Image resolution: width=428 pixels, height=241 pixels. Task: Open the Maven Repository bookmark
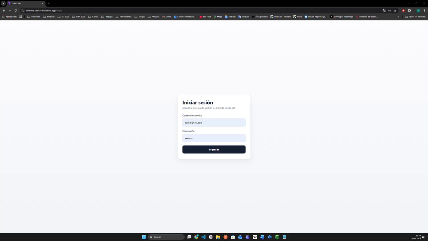click(315, 16)
